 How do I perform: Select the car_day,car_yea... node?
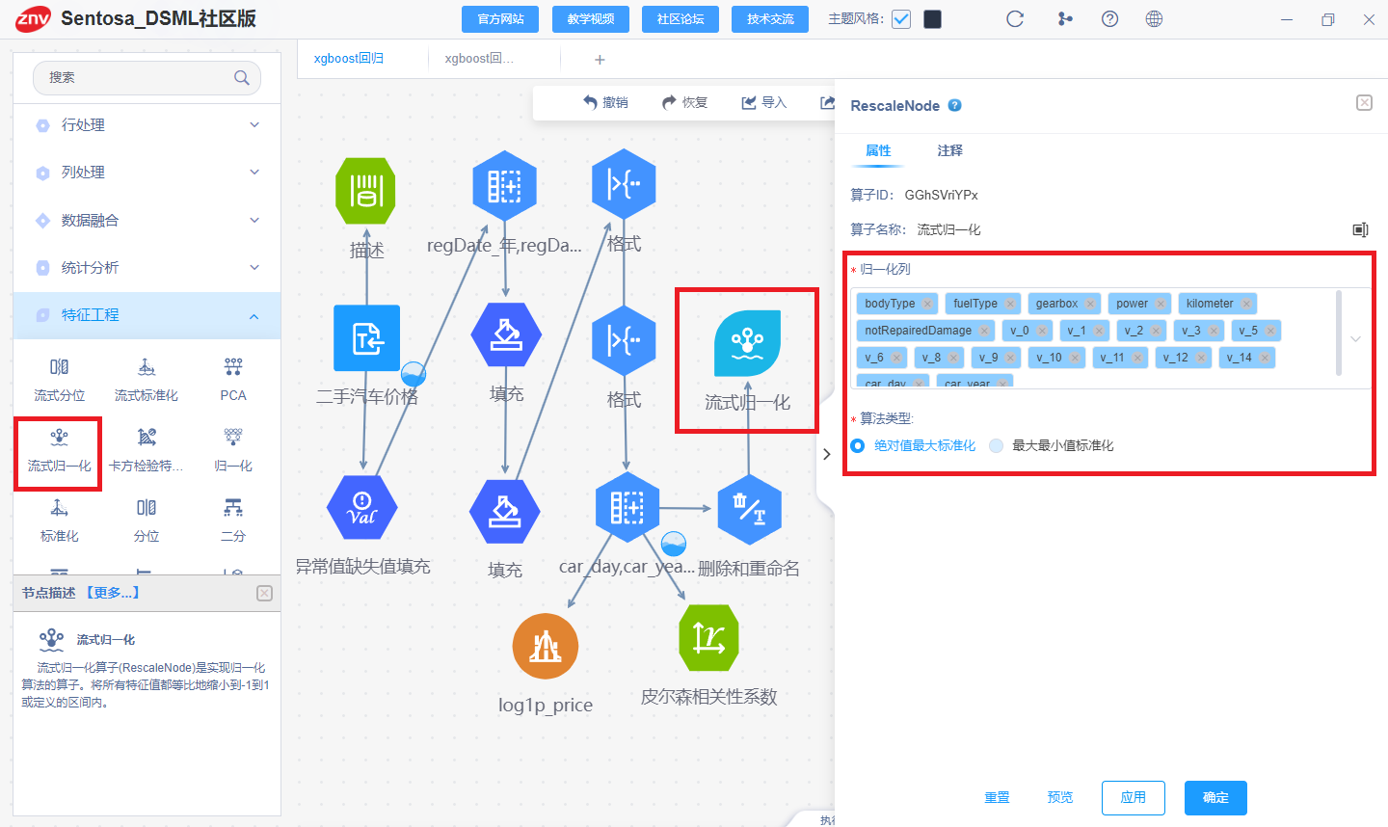tap(627, 507)
